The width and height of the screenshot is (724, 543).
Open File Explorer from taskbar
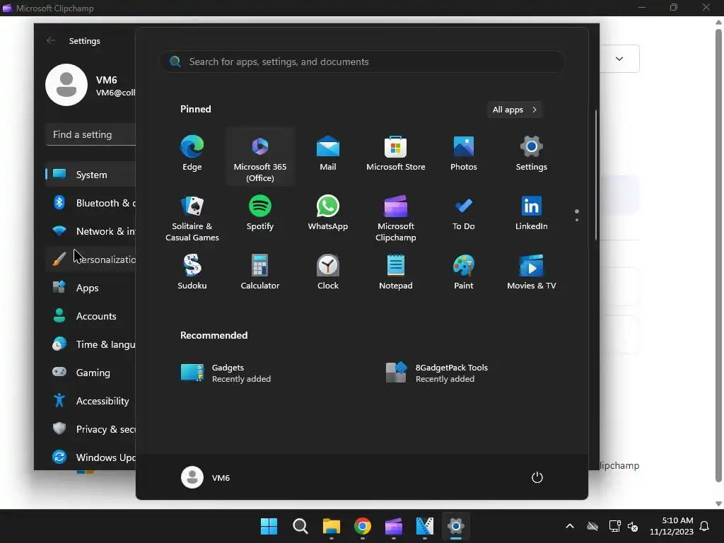[332, 526]
